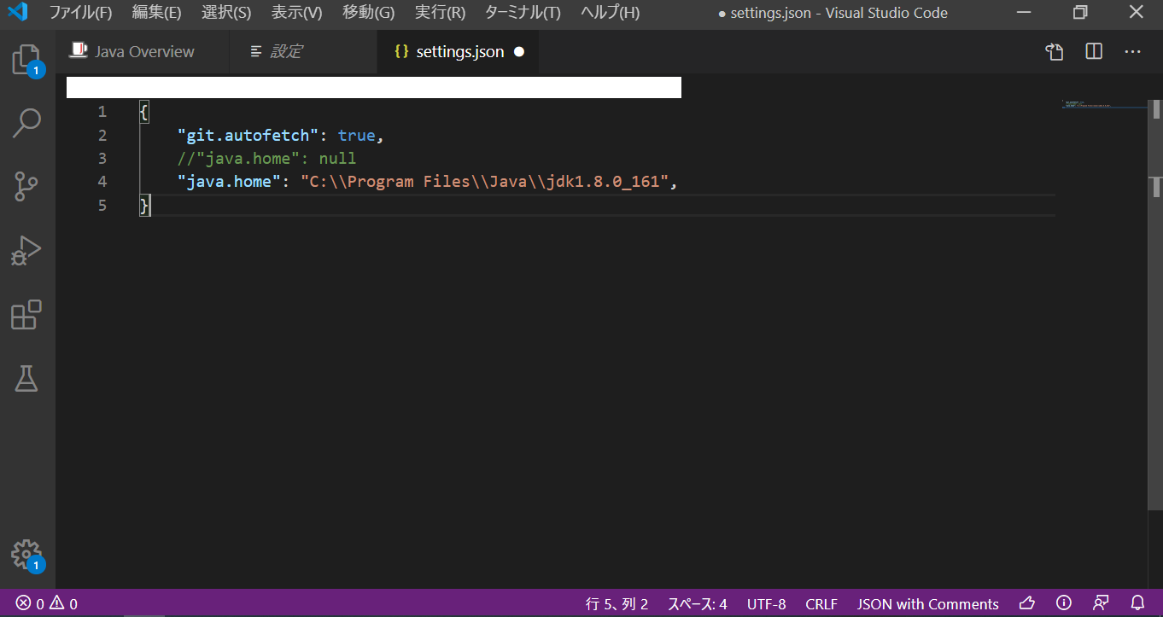Open the 実行(R) menu

coord(440,13)
